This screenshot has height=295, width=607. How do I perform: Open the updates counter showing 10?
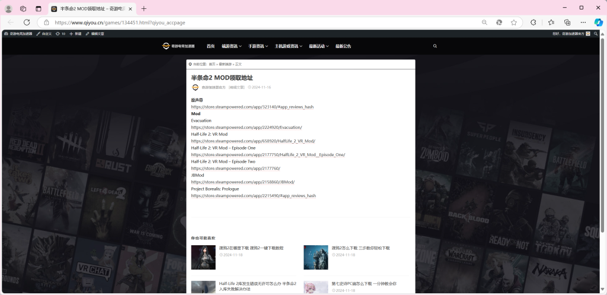(x=60, y=34)
